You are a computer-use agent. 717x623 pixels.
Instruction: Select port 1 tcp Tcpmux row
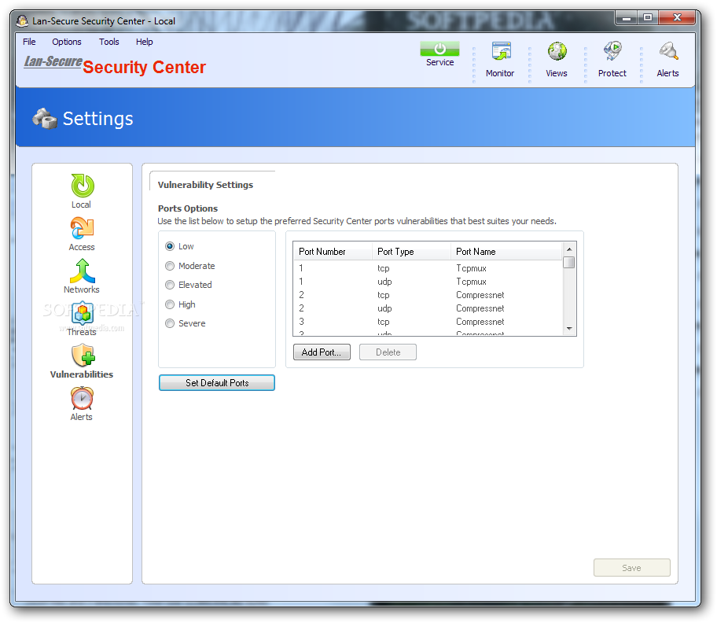tap(428, 268)
